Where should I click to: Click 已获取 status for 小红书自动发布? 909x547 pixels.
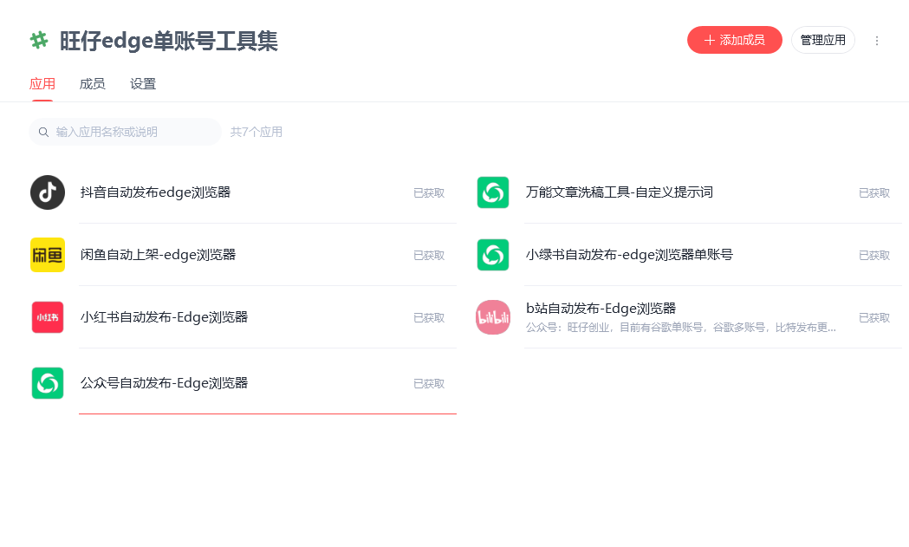click(429, 318)
